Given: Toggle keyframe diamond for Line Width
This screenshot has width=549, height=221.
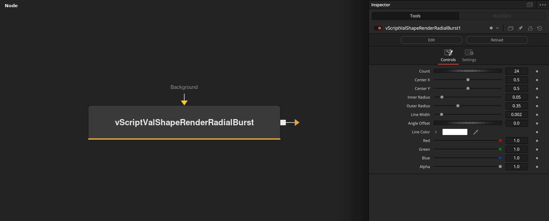Looking at the screenshot, I should coord(537,115).
